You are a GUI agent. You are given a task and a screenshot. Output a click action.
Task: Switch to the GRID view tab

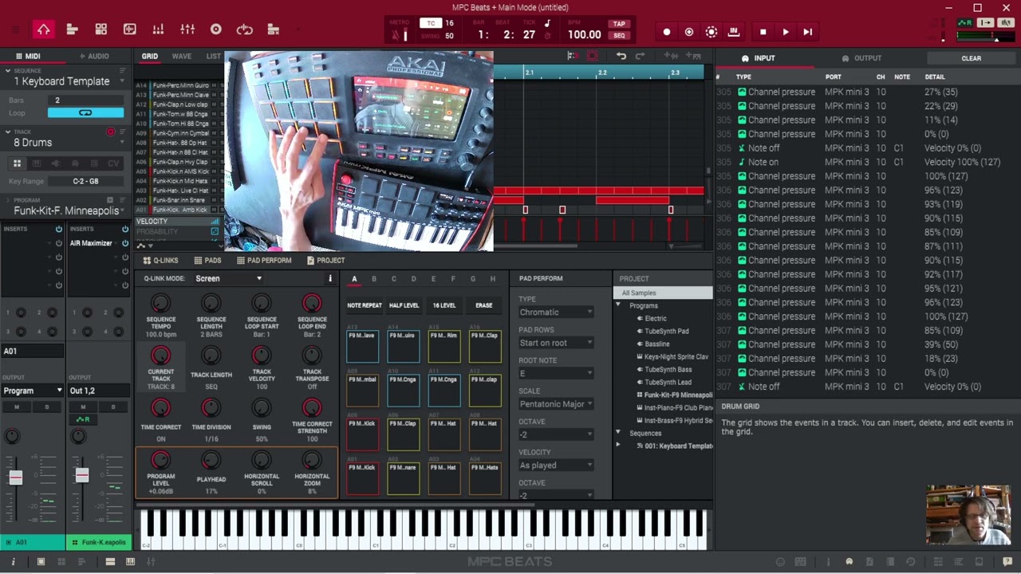tap(150, 57)
